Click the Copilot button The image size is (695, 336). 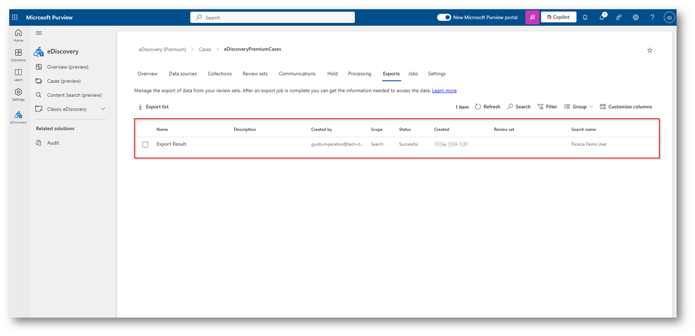(x=558, y=17)
